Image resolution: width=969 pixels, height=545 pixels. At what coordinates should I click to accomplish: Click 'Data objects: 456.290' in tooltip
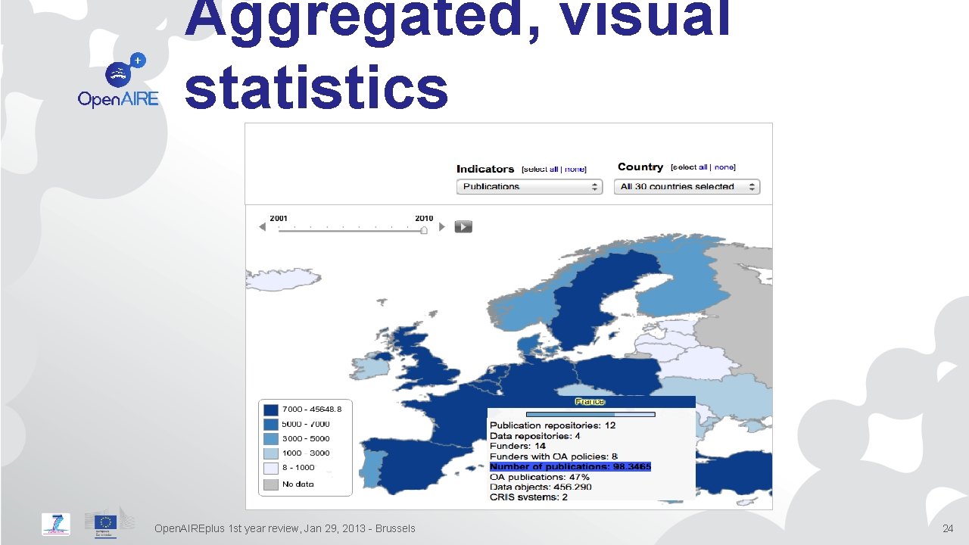(541, 487)
